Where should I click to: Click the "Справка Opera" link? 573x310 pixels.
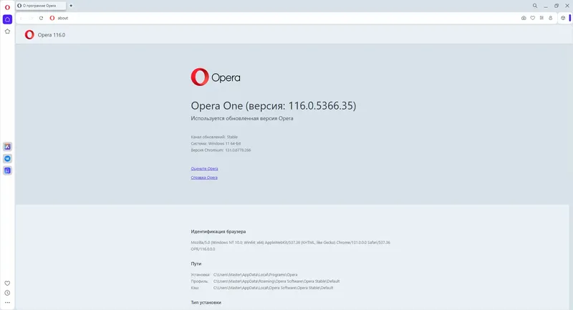tap(204, 177)
